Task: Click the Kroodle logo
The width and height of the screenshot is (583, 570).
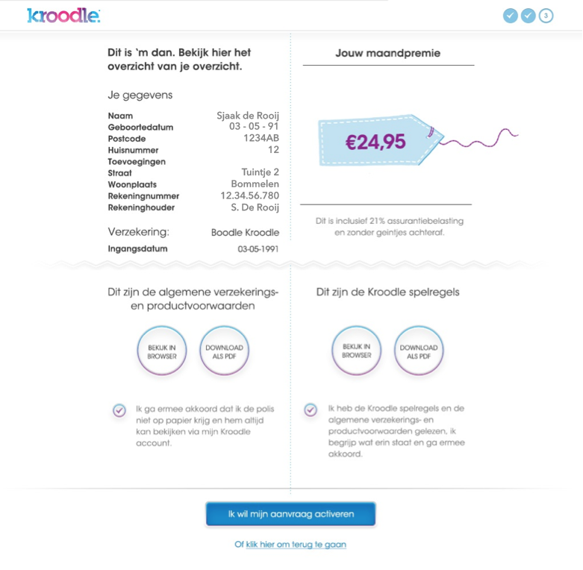Action: pyautogui.click(x=63, y=15)
